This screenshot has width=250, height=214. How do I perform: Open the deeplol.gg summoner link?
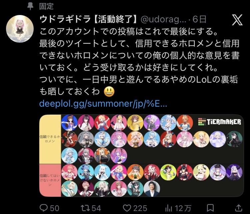(x=103, y=103)
